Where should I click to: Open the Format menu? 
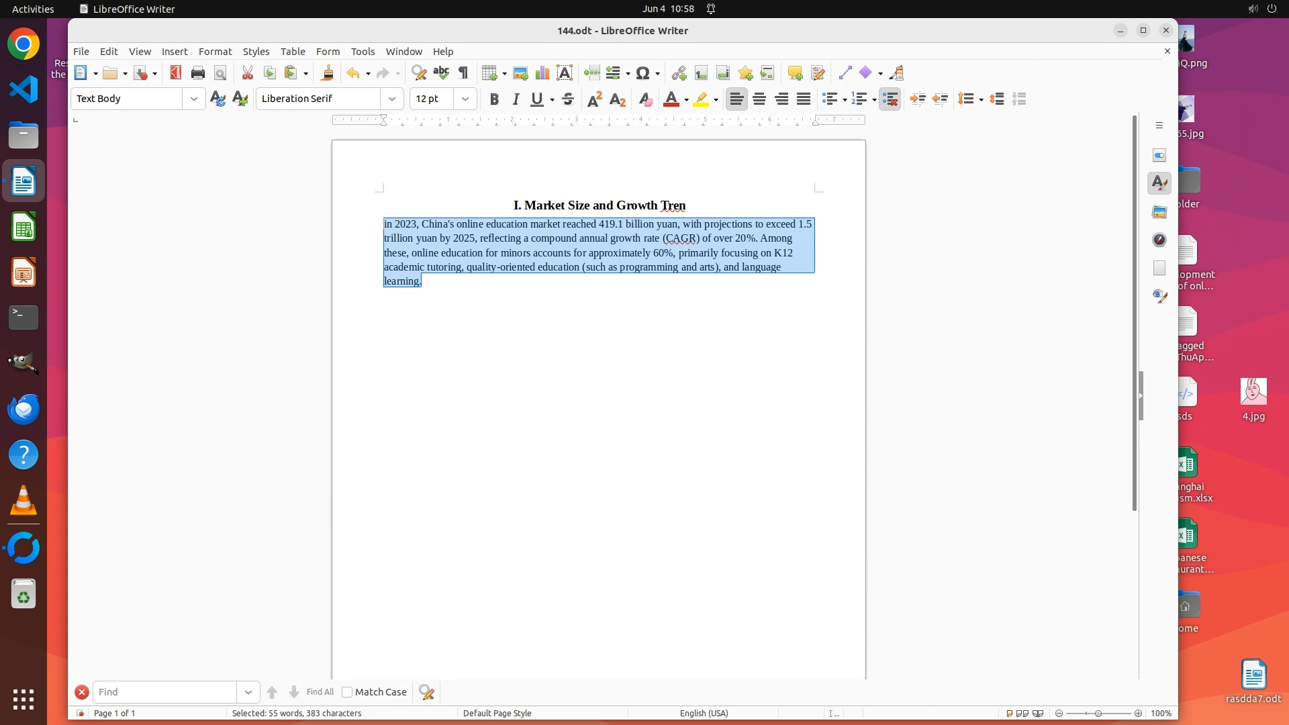tap(215, 52)
